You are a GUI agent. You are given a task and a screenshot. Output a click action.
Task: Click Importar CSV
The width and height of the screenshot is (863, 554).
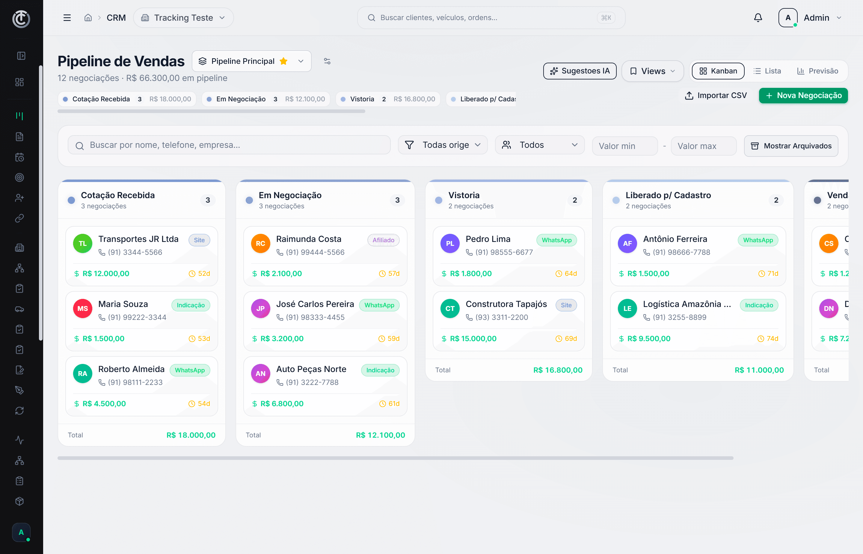tap(716, 95)
